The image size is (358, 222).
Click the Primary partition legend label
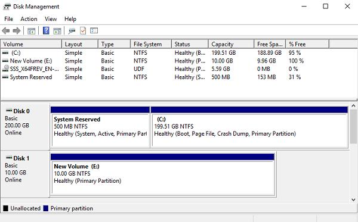tap(72, 208)
